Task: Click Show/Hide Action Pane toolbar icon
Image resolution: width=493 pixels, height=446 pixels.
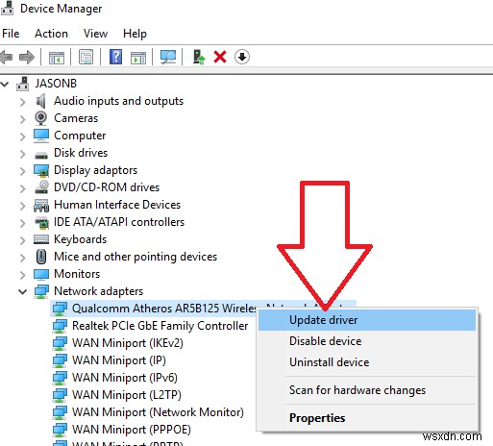Action: pyautogui.click(x=138, y=58)
